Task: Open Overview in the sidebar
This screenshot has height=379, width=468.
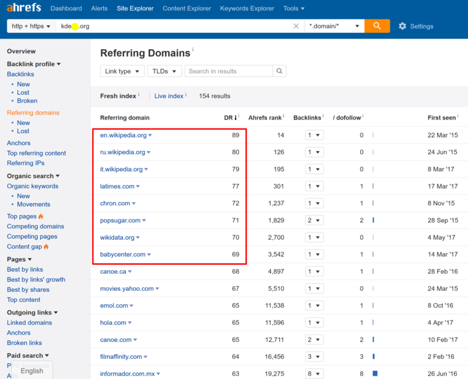Action: coord(21,51)
